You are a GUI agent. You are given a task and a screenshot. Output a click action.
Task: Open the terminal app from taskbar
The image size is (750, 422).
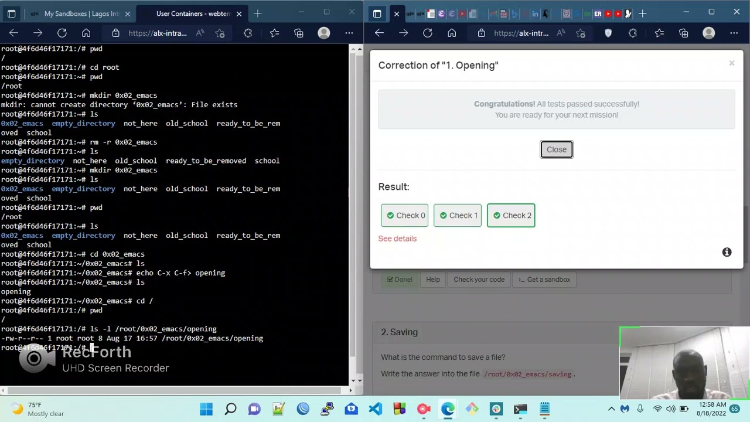[520, 409]
